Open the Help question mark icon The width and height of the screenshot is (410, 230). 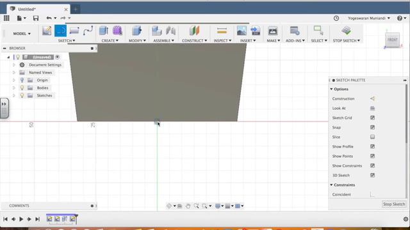click(400, 19)
